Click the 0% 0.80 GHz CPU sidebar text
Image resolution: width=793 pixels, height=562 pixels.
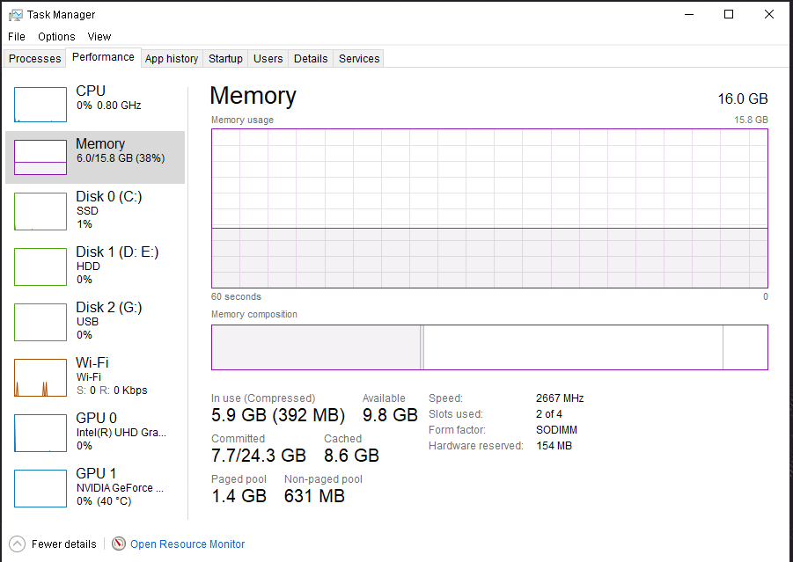coord(109,106)
